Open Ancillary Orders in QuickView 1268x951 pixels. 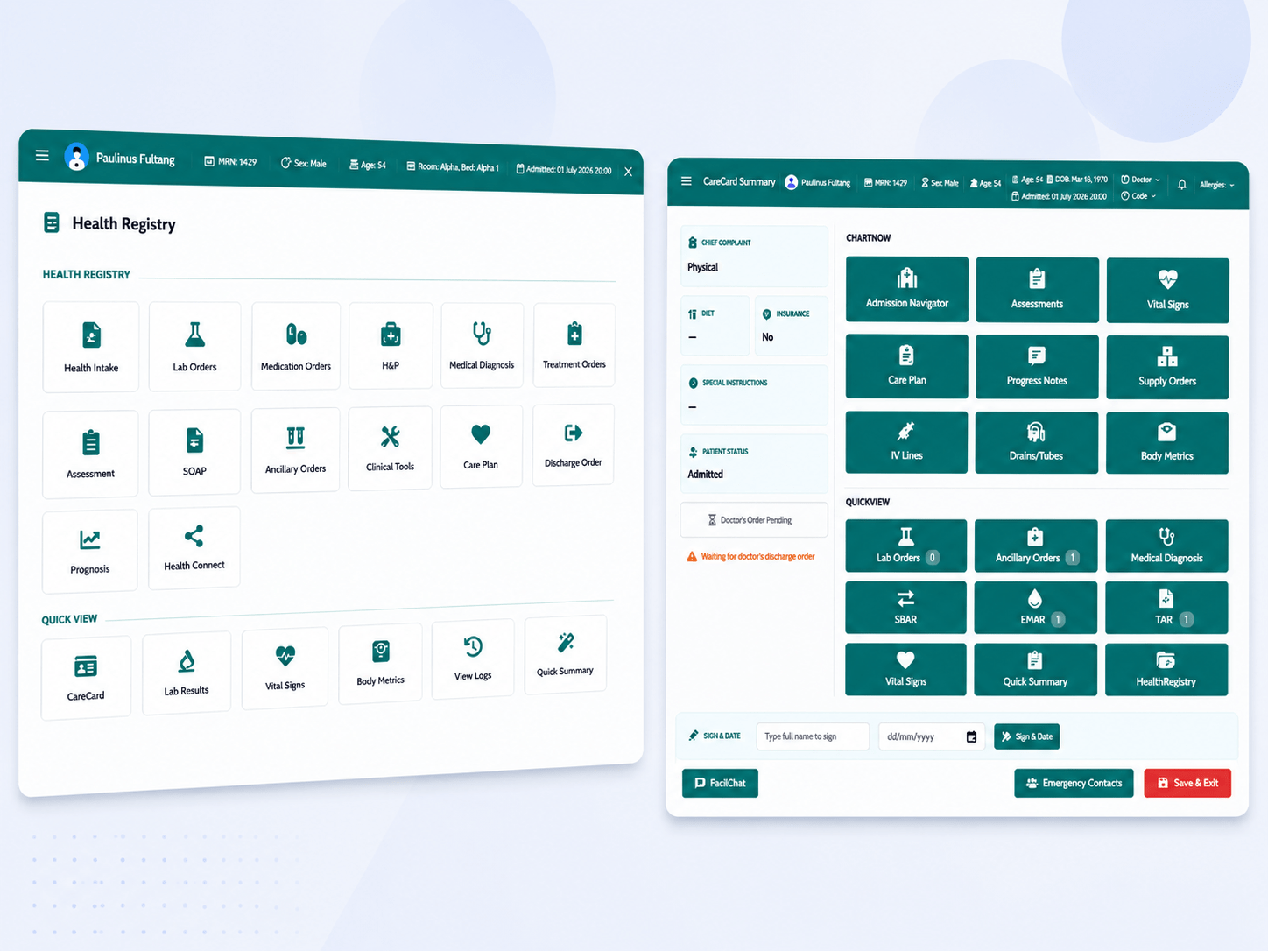pos(1036,546)
